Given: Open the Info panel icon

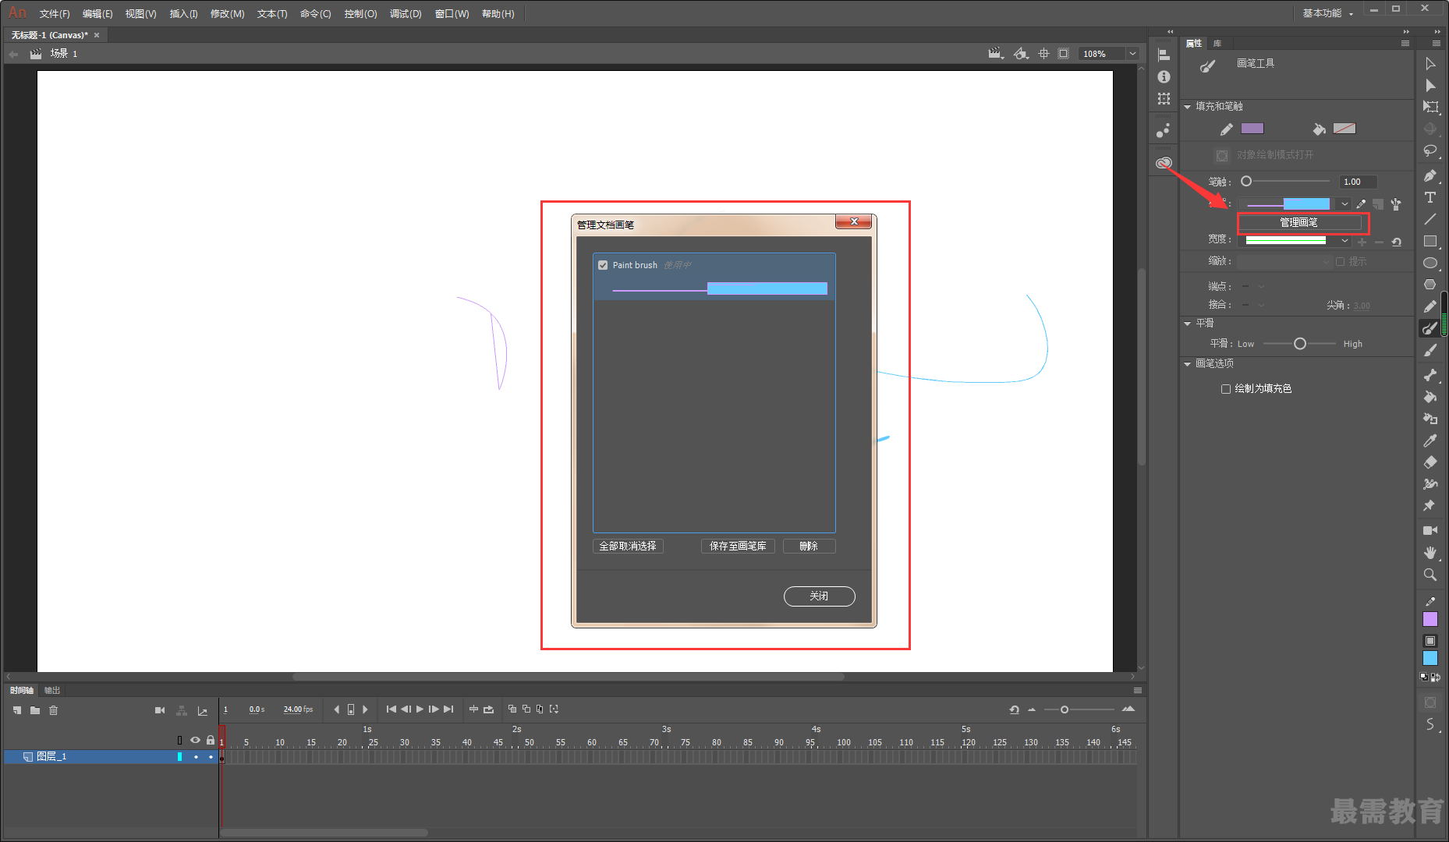Looking at the screenshot, I should (1164, 77).
